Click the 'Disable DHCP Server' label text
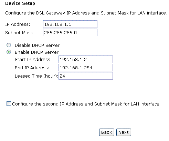This screenshot has width=169, height=141. (x=37, y=45)
